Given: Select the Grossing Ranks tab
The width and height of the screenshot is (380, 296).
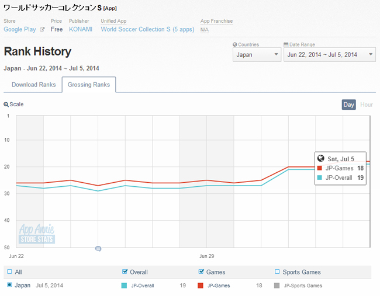Looking at the screenshot, I should tap(89, 85).
